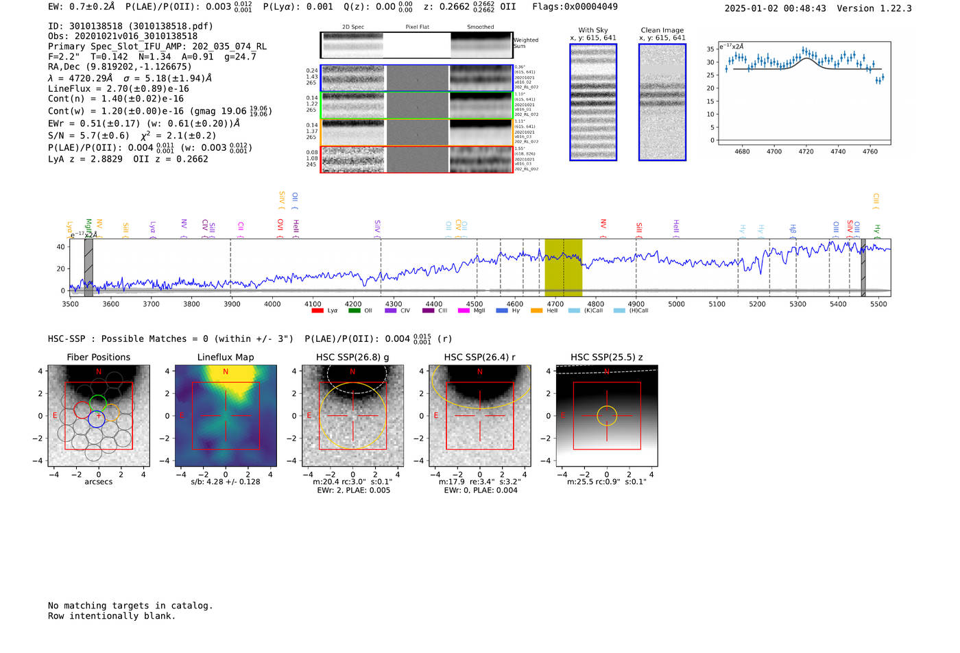Select the green-bordered 2D fiber spectrum row

[418, 106]
